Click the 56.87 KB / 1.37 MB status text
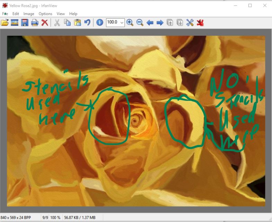The height and width of the screenshot is (222, 272). click(80, 217)
